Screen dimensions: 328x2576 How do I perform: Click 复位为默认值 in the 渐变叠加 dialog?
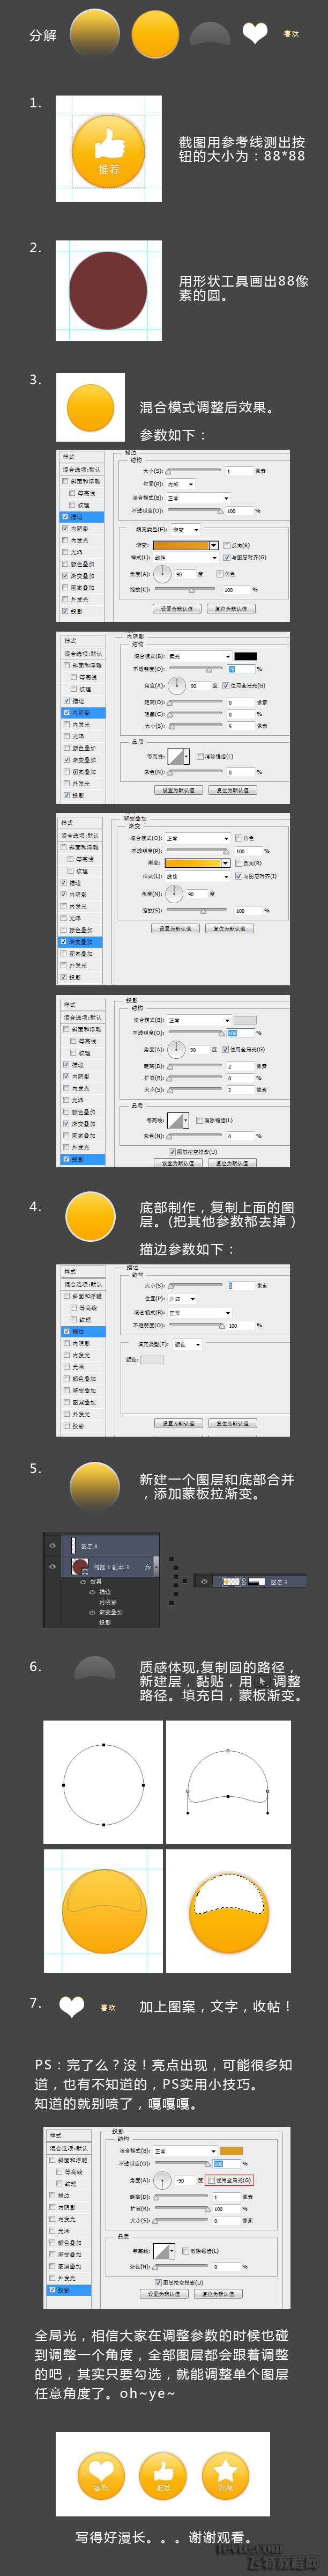tap(229, 928)
